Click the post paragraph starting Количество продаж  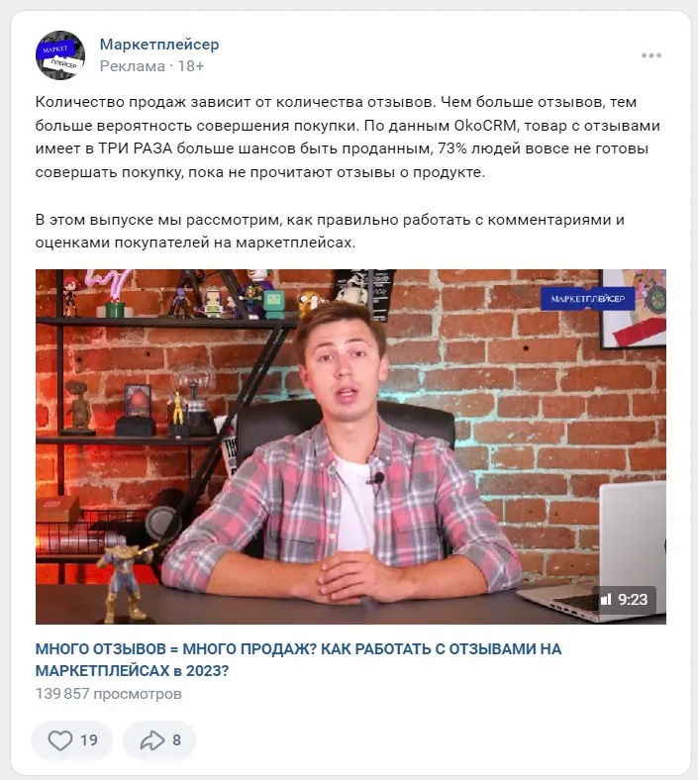tap(348, 138)
